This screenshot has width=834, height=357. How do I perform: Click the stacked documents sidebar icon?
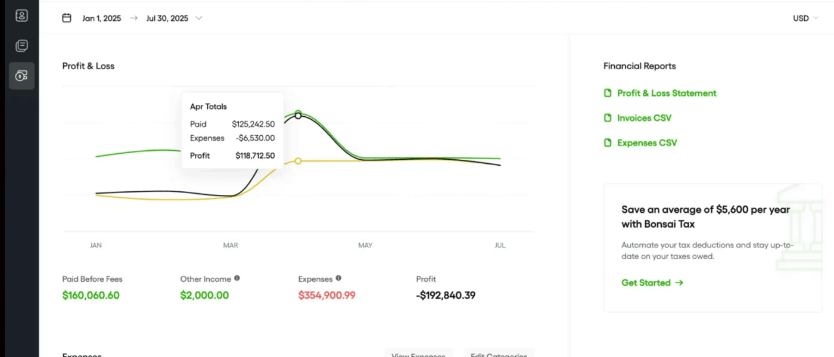21,46
